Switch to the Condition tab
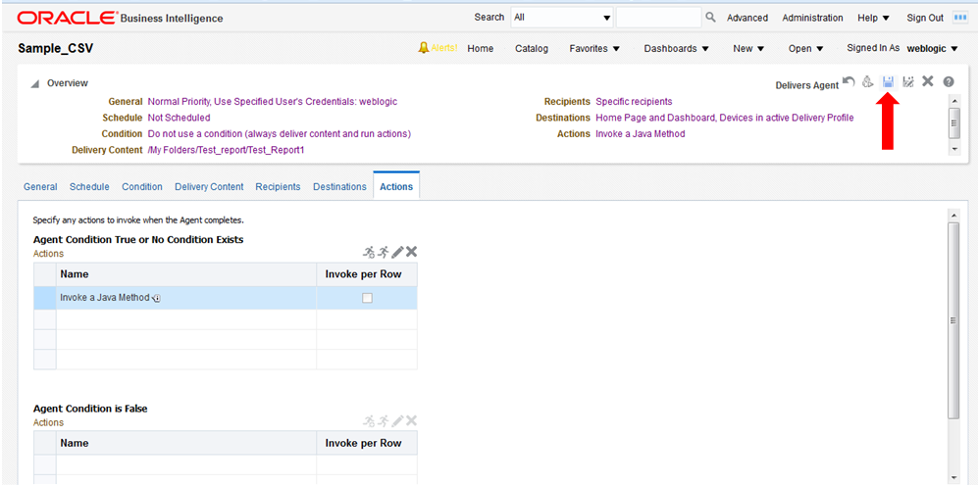The height and width of the screenshot is (485, 978). click(x=142, y=186)
